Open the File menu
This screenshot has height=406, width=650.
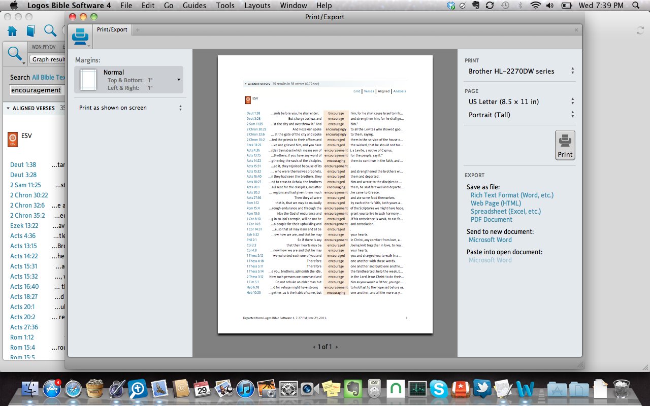(x=126, y=6)
